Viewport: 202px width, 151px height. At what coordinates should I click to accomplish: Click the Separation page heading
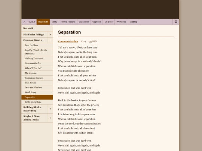(x=70, y=32)
